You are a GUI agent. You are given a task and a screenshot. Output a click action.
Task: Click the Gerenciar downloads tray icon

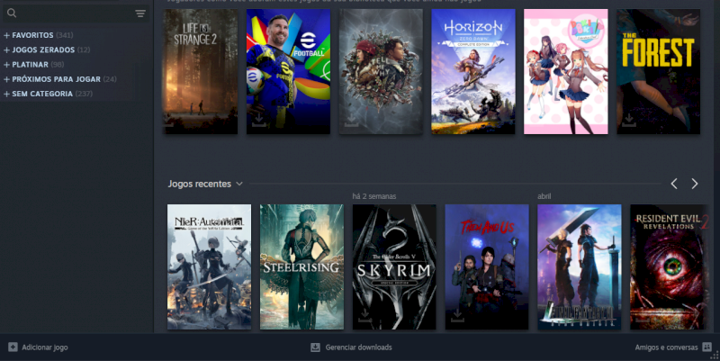316,347
